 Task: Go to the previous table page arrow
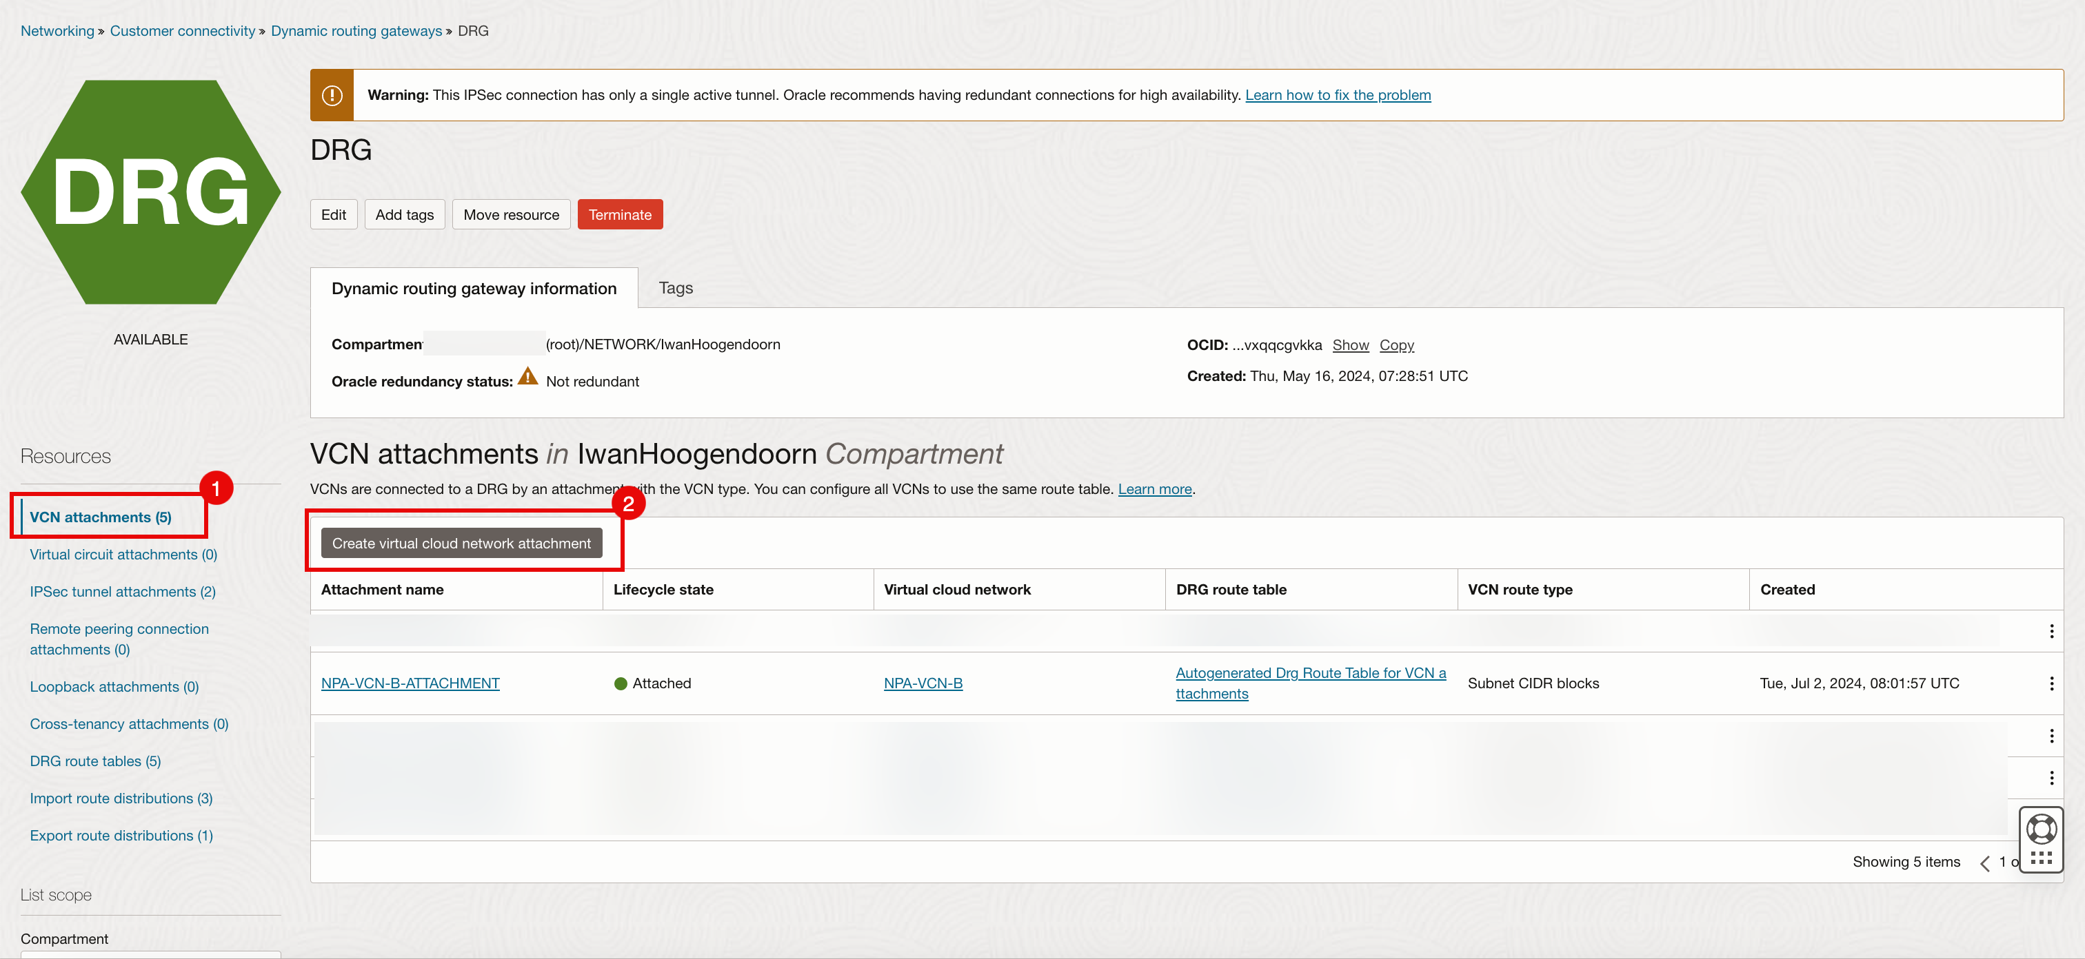click(1984, 863)
